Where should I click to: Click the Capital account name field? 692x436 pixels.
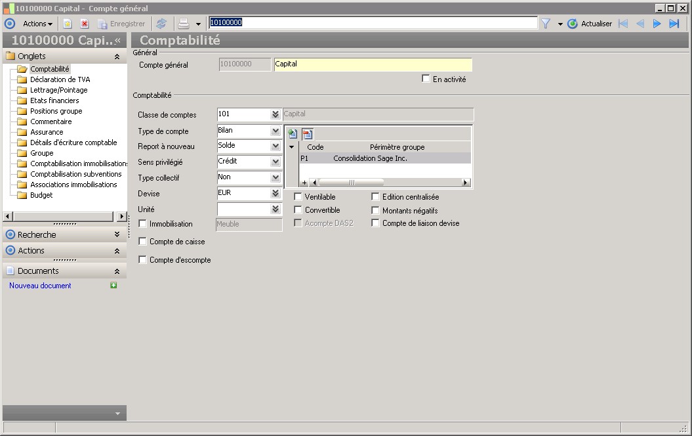tap(373, 64)
